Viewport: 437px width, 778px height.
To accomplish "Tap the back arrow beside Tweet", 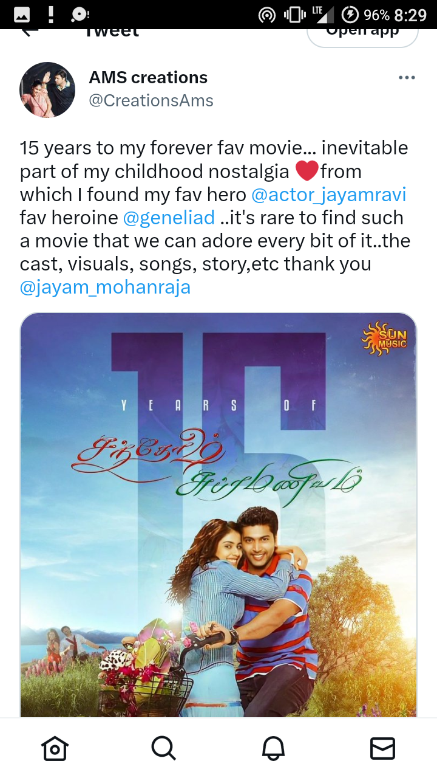I will (29, 32).
